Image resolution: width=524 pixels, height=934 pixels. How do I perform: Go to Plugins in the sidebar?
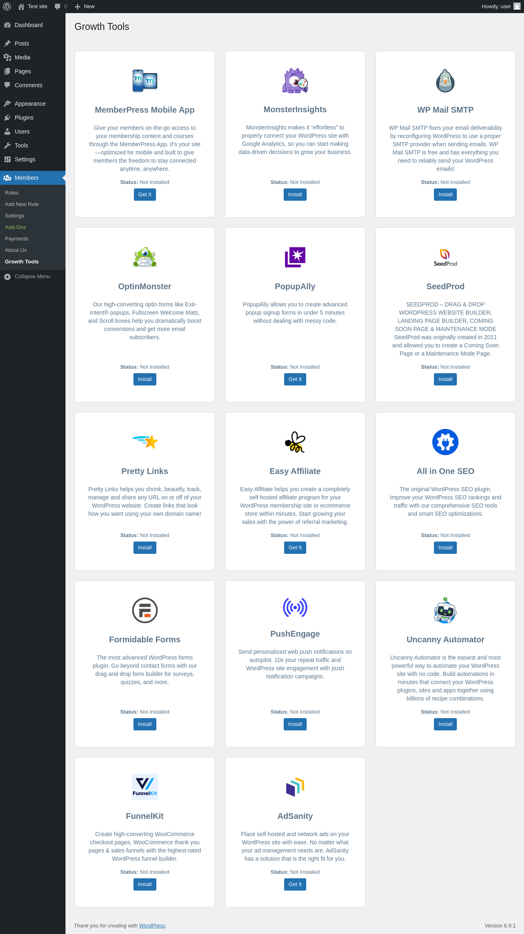tap(33, 118)
